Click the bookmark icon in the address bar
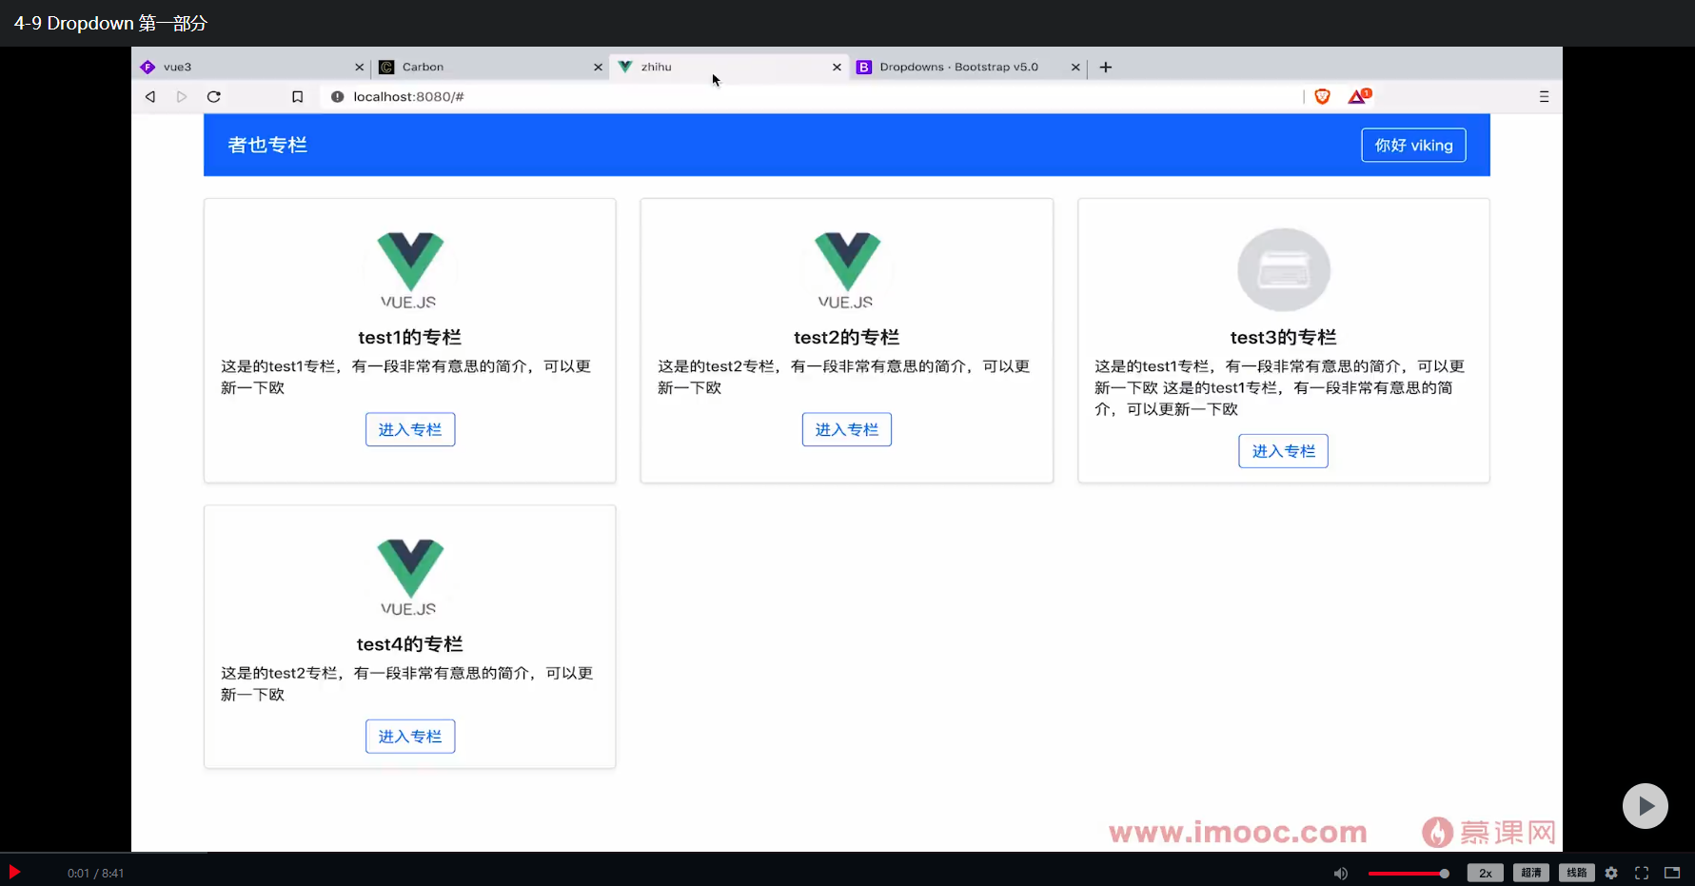This screenshot has height=886, width=1695. [x=297, y=96]
